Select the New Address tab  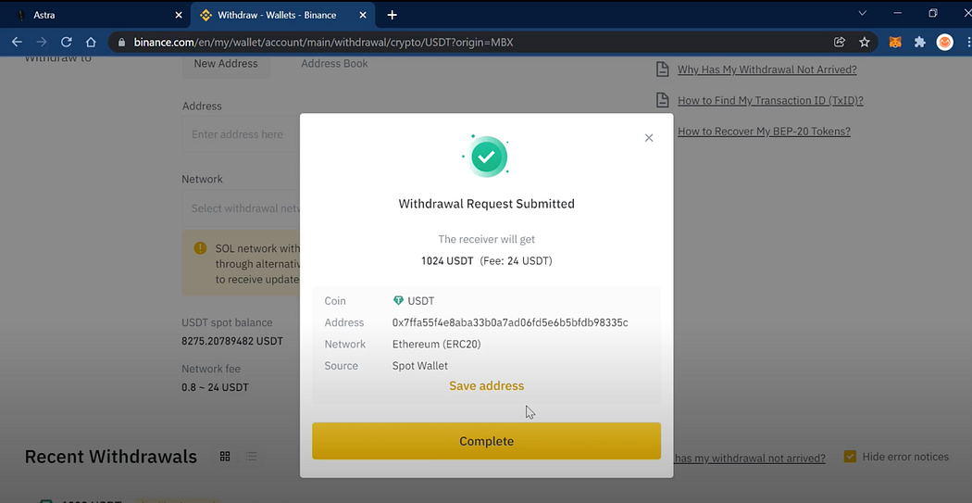click(x=226, y=63)
